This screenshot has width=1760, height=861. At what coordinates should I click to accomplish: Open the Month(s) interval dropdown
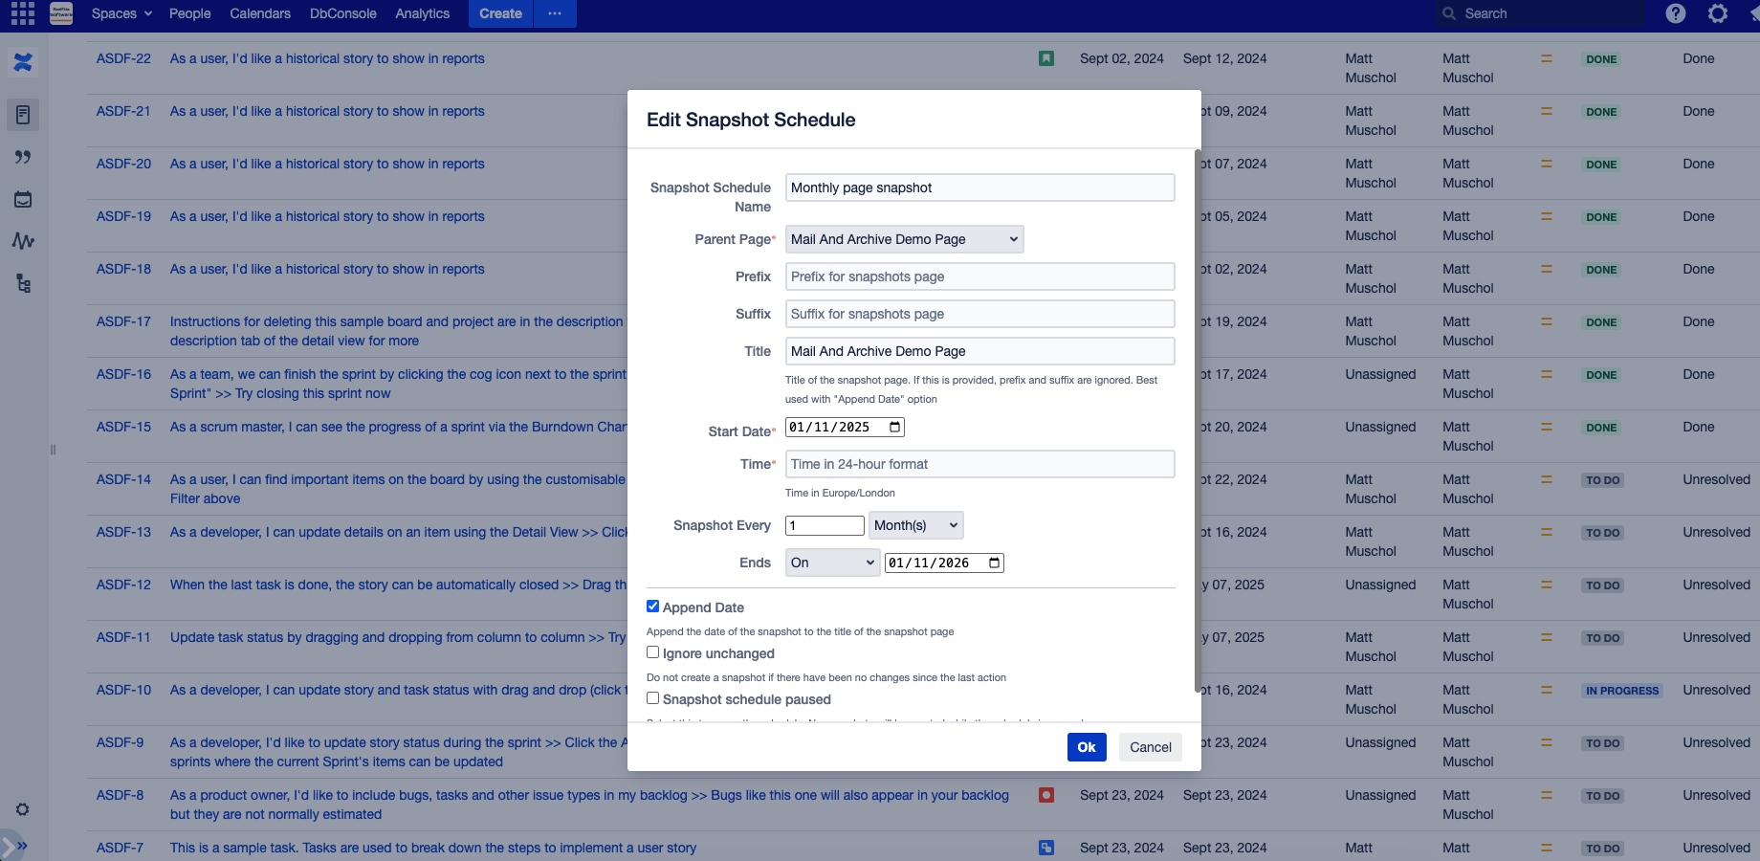coord(914,525)
